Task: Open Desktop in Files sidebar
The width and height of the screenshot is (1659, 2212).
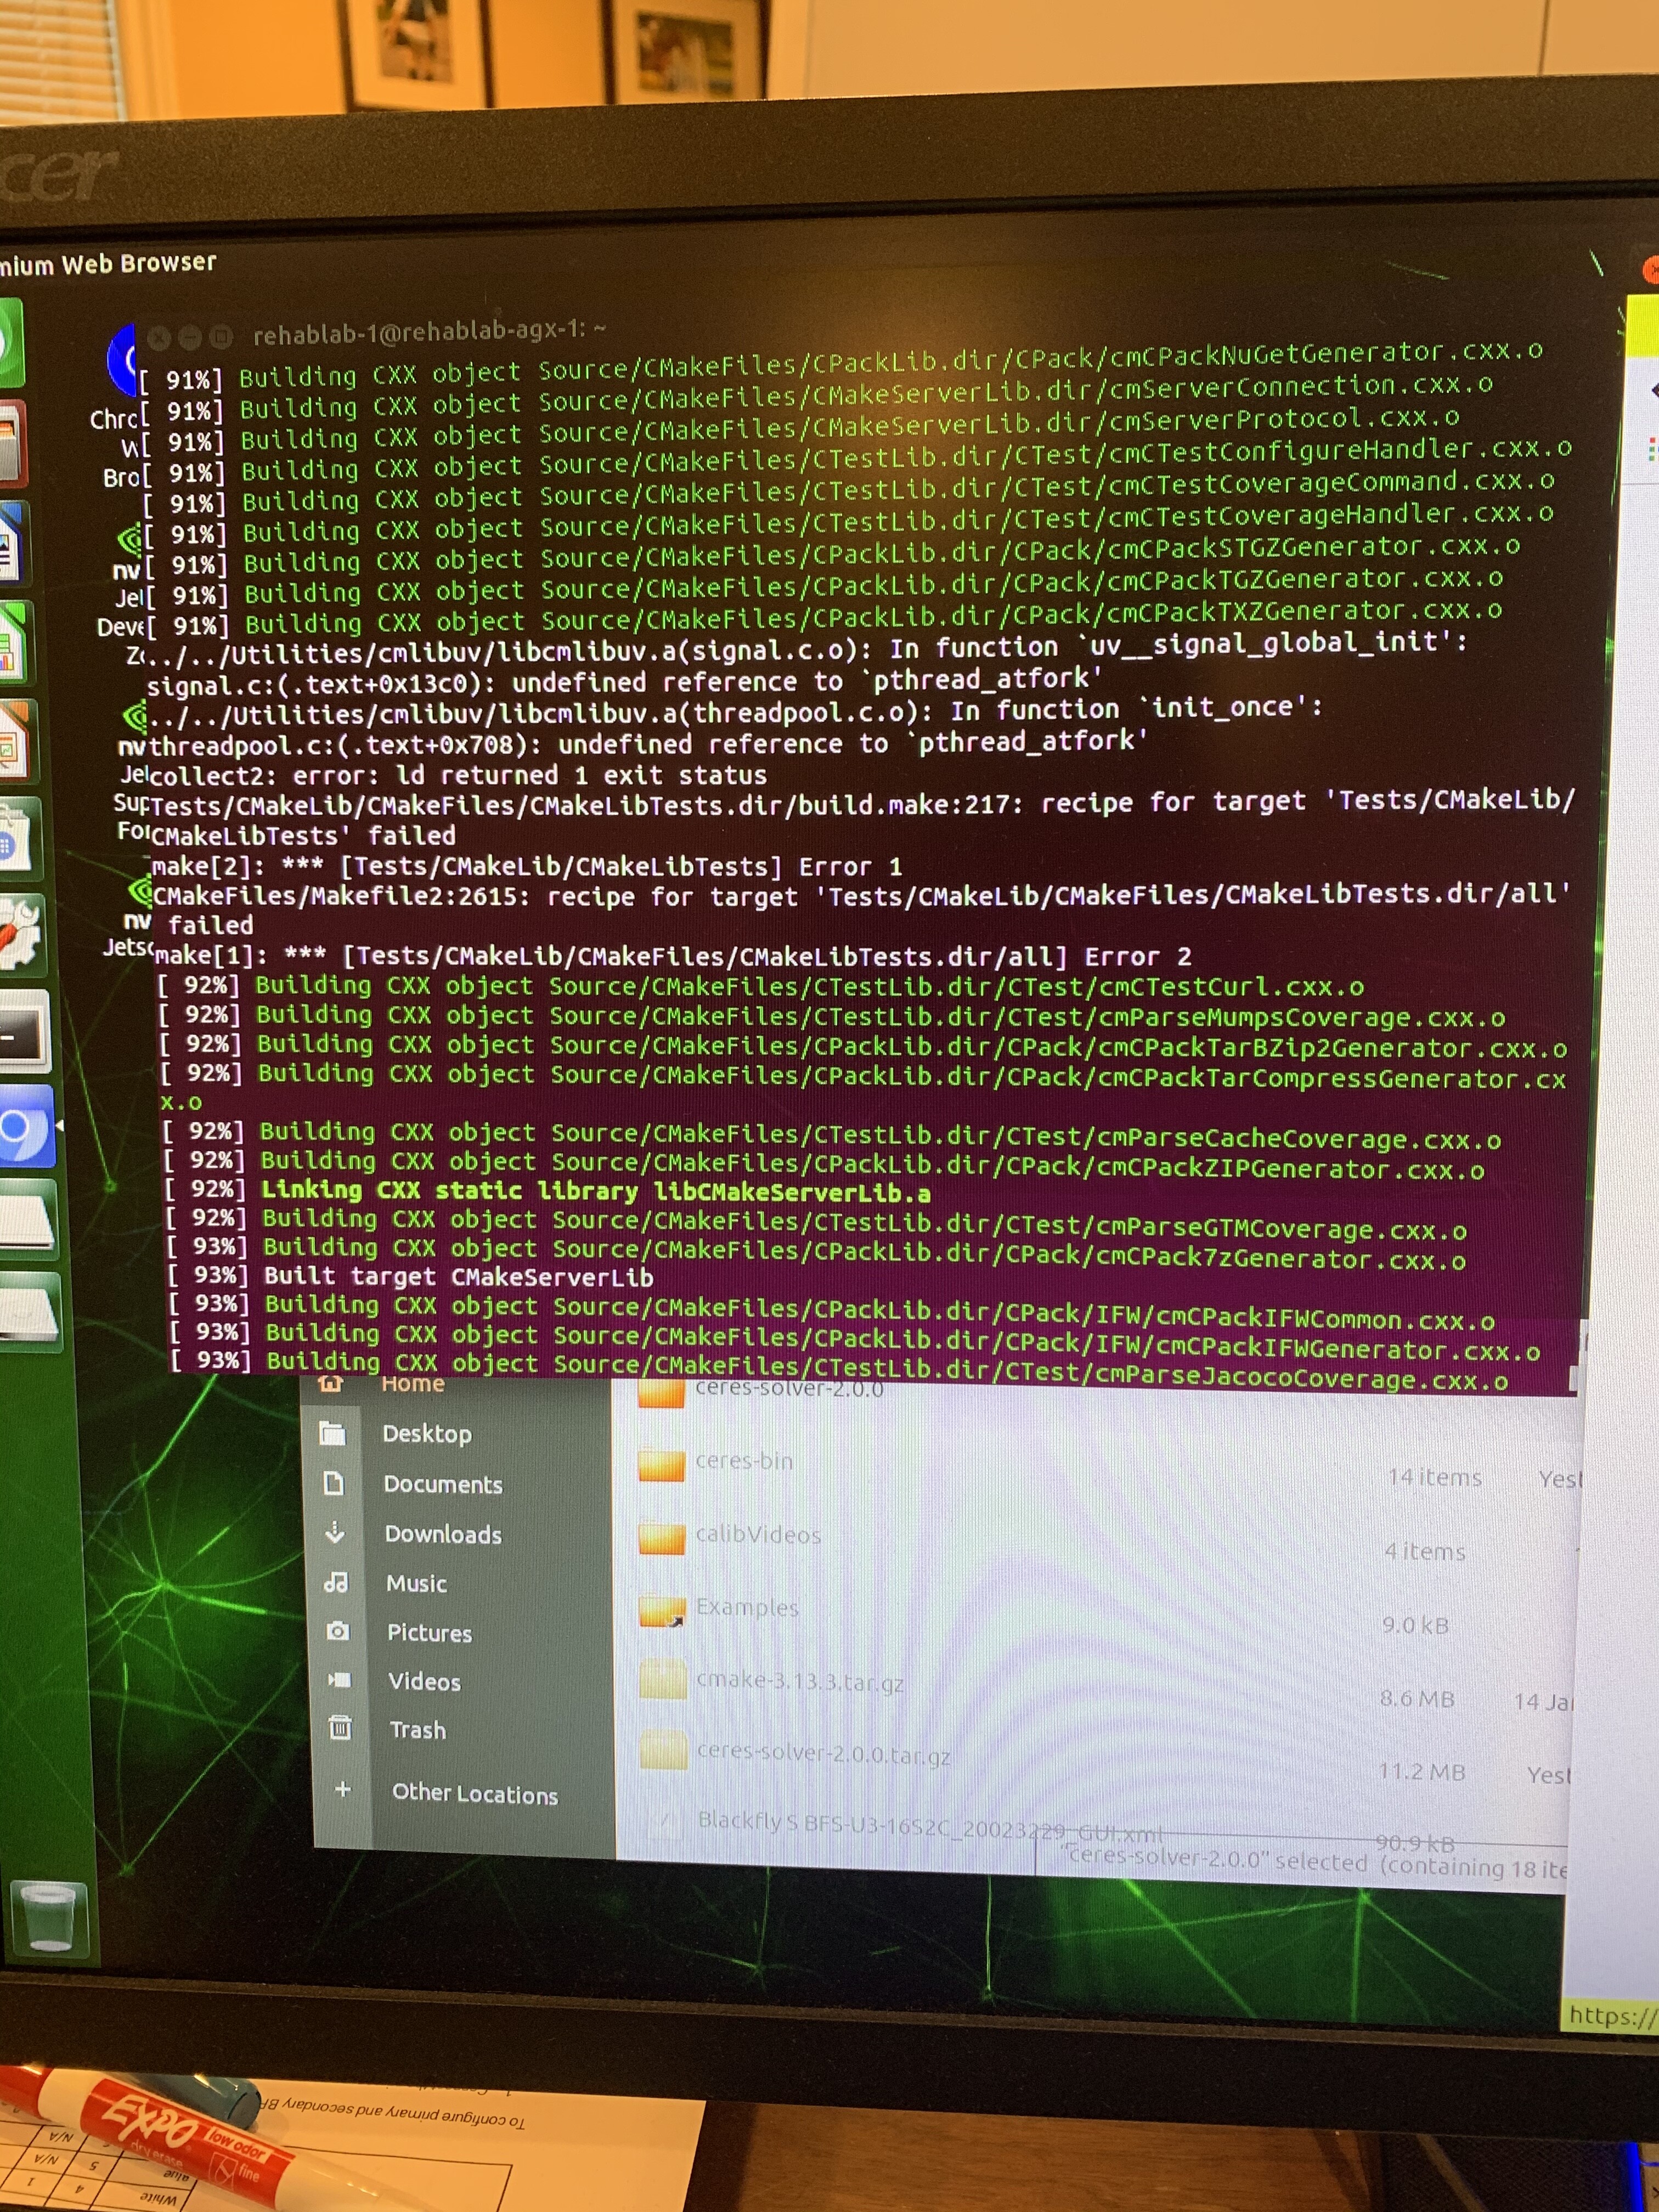Action: click(x=427, y=1434)
